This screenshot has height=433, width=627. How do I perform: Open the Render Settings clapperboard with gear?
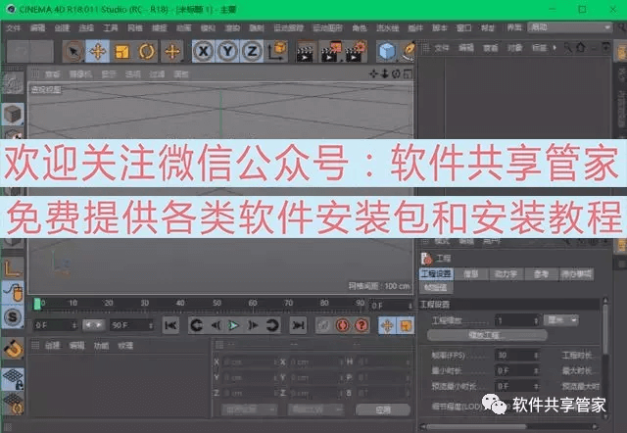coord(356,52)
